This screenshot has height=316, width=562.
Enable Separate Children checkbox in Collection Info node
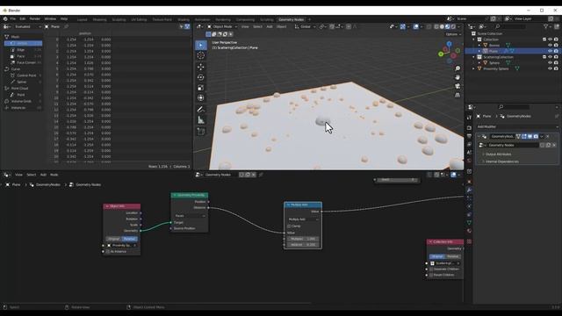(431, 269)
